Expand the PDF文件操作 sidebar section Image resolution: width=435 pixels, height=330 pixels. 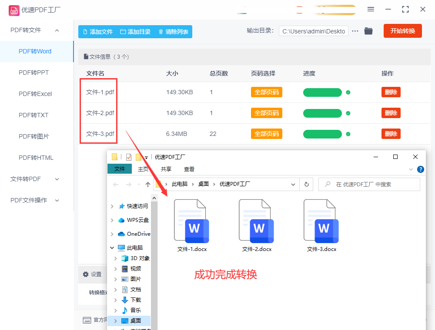[57, 201]
